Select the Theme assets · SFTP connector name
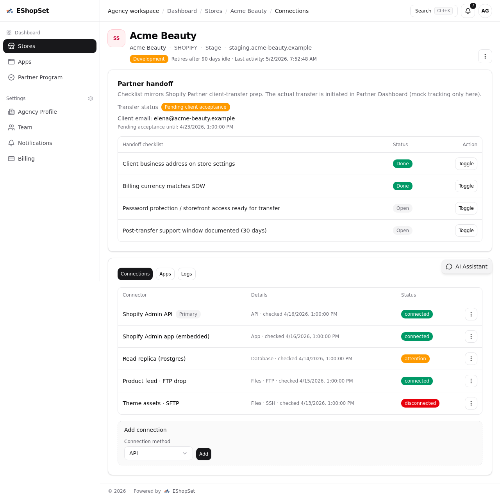500x499 pixels. pyautogui.click(x=151, y=403)
